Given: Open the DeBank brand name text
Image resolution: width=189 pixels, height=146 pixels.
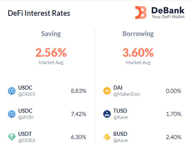Looking at the screenshot, I should (x=168, y=11).
